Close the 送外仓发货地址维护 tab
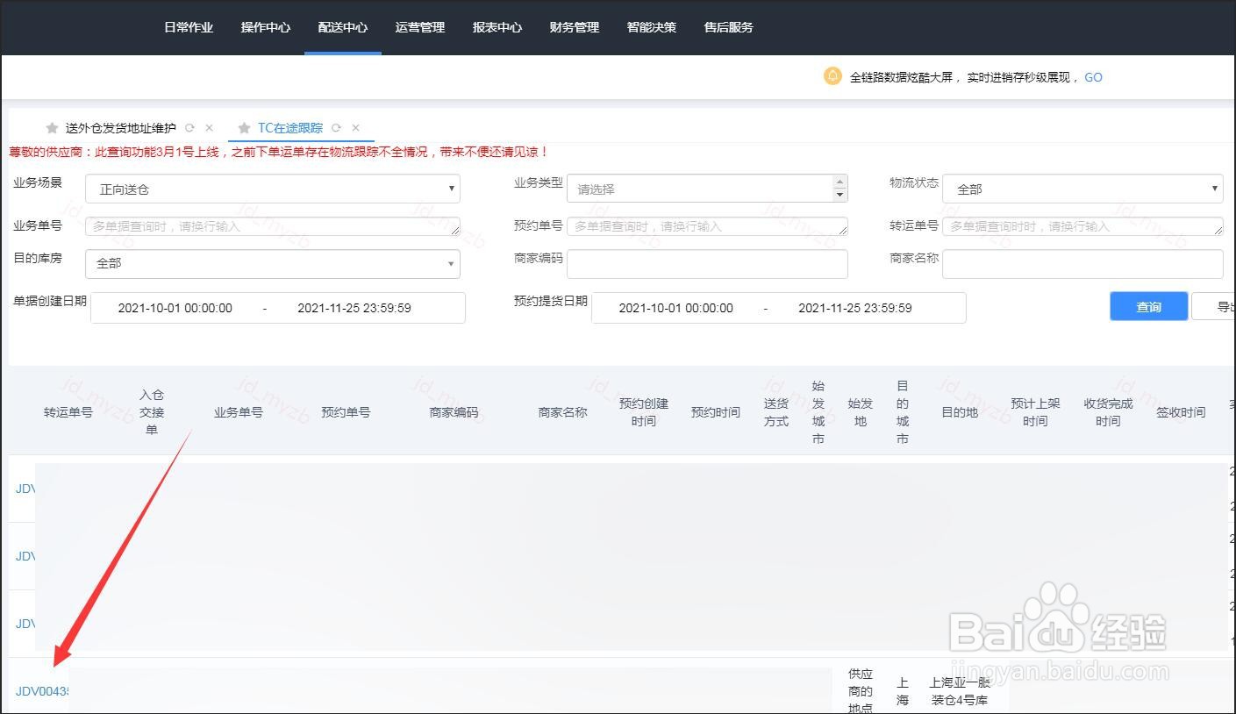The image size is (1236, 714). click(209, 127)
